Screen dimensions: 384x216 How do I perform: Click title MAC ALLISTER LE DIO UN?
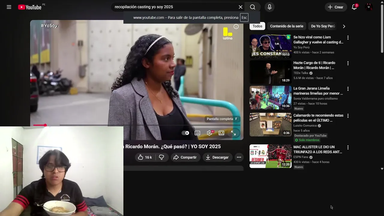[318, 149]
